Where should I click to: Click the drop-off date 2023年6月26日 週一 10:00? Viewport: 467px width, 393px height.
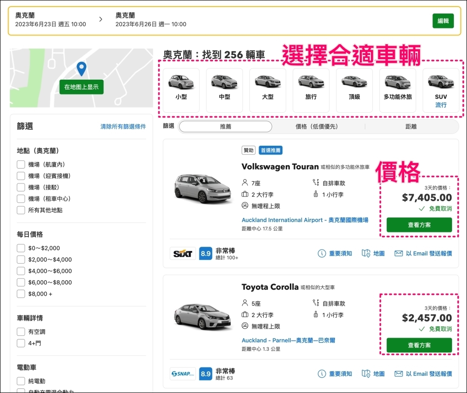click(151, 24)
